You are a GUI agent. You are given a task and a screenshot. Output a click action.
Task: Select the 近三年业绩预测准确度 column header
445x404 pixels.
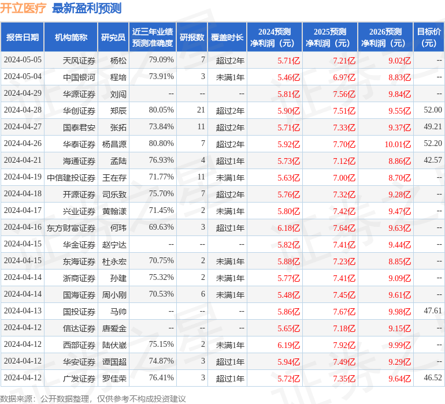153,37
